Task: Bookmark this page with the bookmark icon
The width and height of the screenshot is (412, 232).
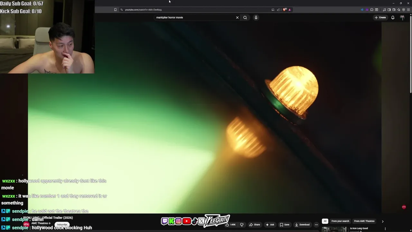Action: (115, 10)
